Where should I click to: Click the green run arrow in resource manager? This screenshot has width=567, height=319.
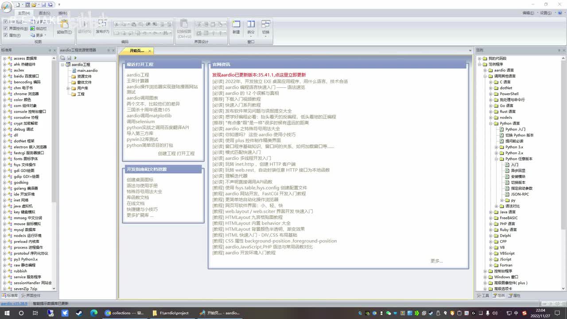75,58
